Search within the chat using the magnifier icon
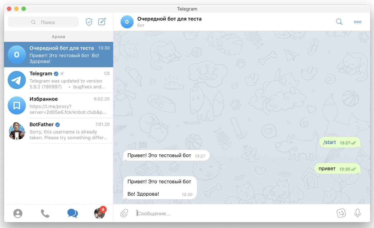 coord(339,22)
